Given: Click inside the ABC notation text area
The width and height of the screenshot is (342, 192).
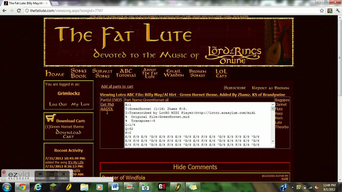Looking at the screenshot, I should pyautogui.click(x=198, y=125).
